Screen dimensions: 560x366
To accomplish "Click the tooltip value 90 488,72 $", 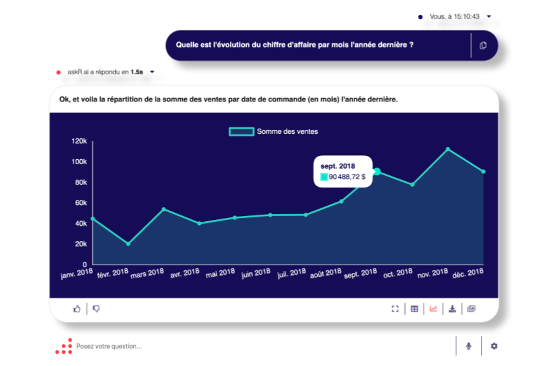I will pyautogui.click(x=347, y=177).
